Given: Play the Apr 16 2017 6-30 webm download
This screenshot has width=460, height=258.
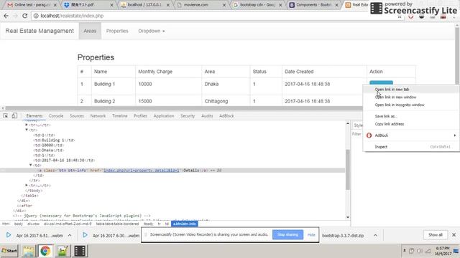Looking at the screenshot, I should [x=85, y=235].
